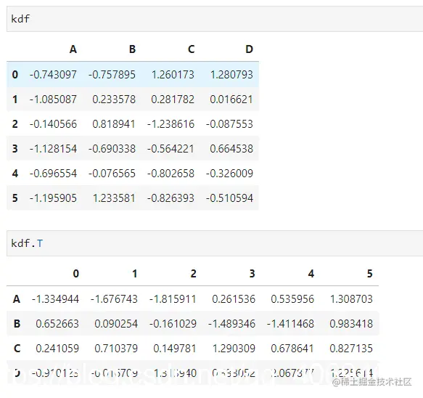This screenshot has width=423, height=398.
Task: Select column header A in kdf table
Action: (73, 49)
